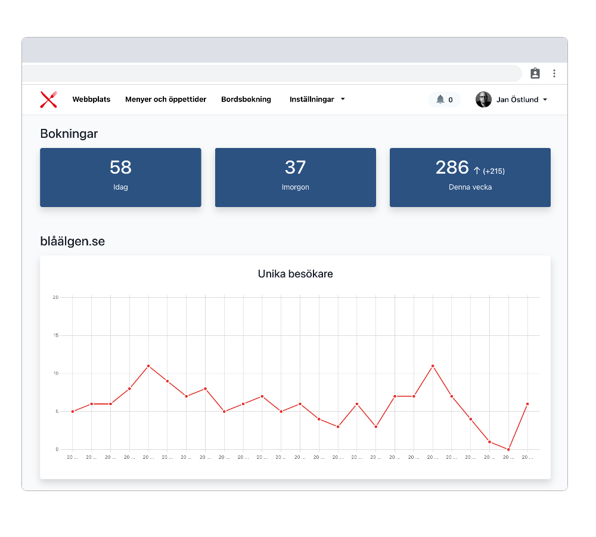Open the 37 Imorgon bookings card
596x537 pixels.
coord(296,177)
